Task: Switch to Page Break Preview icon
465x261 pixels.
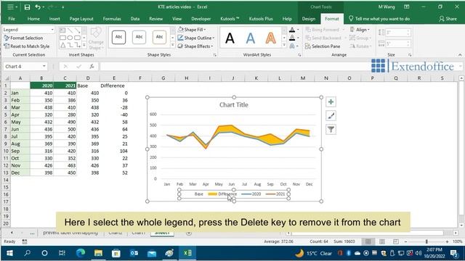Action: point(395,241)
